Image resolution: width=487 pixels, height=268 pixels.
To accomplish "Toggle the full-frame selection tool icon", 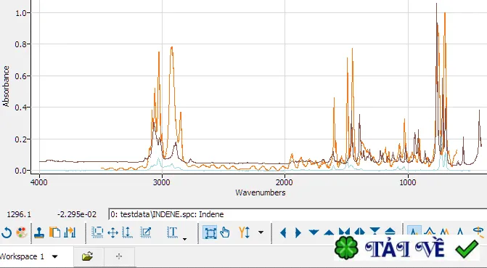I will point(210,232).
